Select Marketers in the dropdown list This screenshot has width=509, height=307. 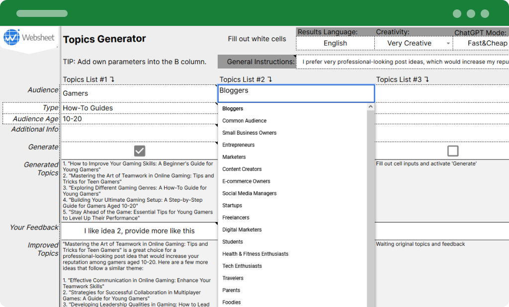pos(234,157)
